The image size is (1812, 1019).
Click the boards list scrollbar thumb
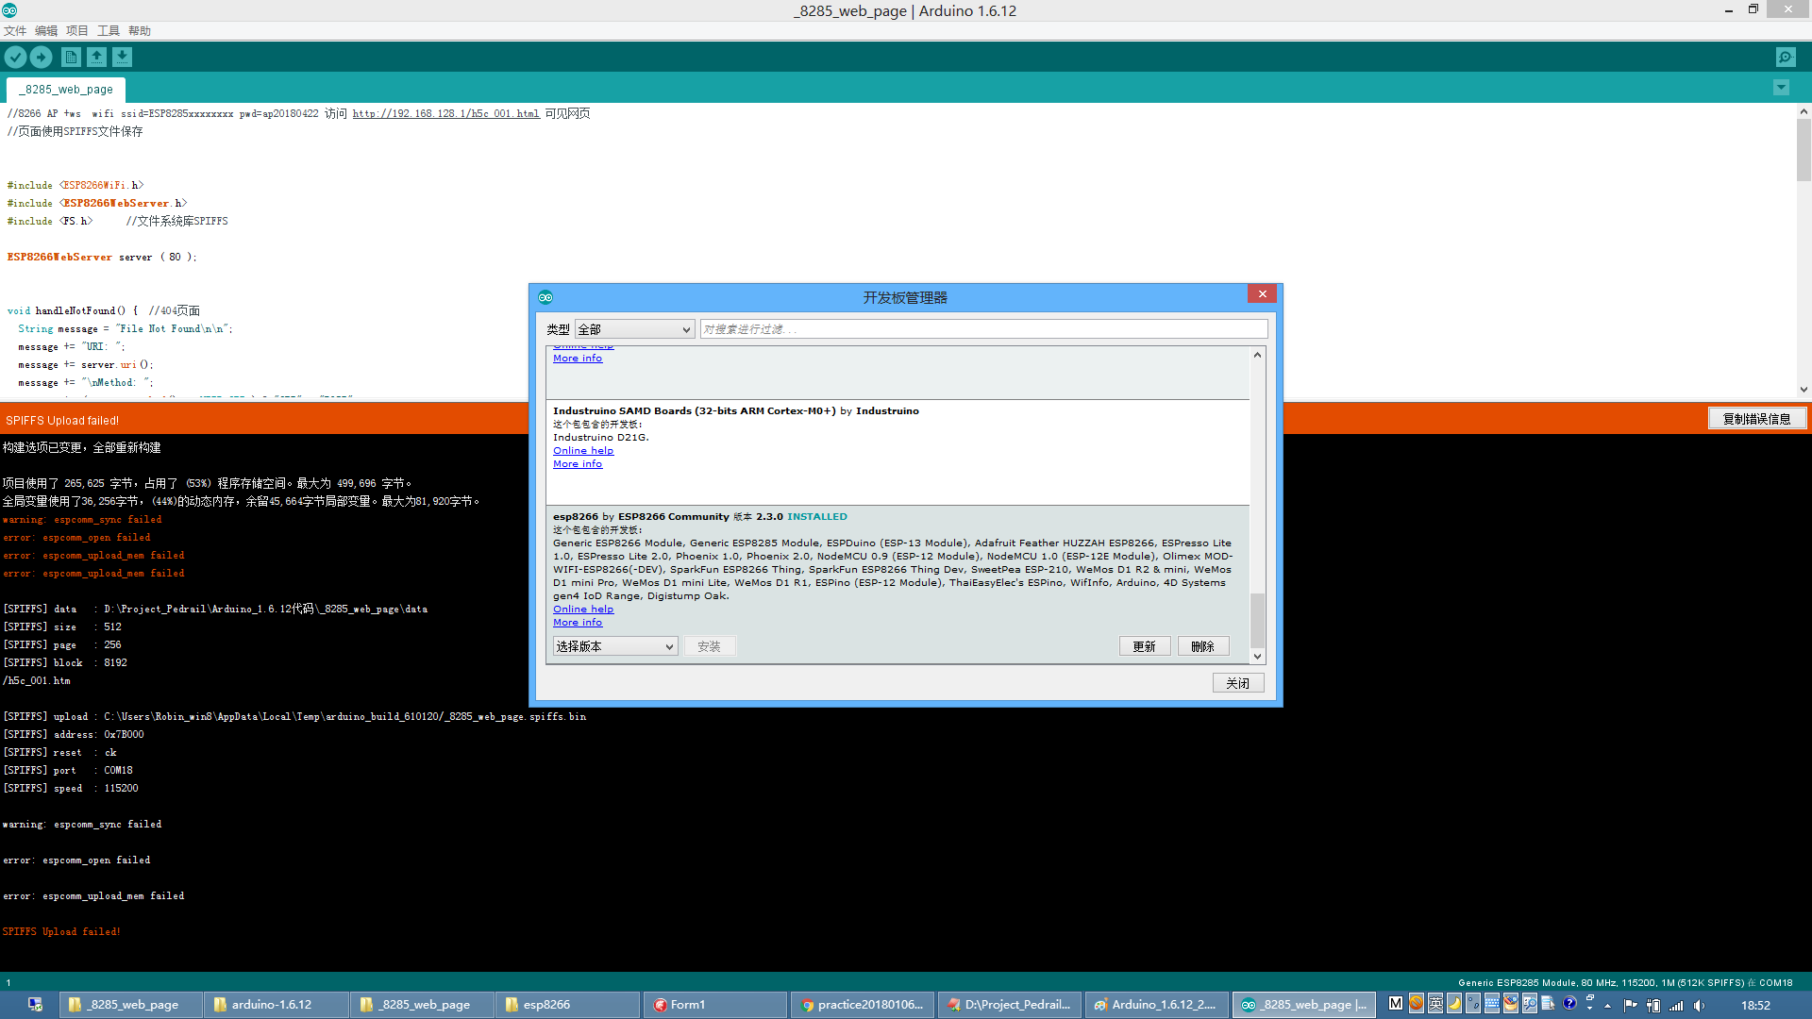(x=1257, y=619)
